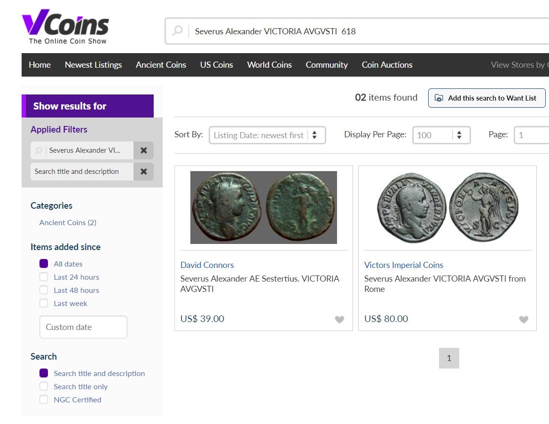Click the US$ 39.00 price

point(202,319)
